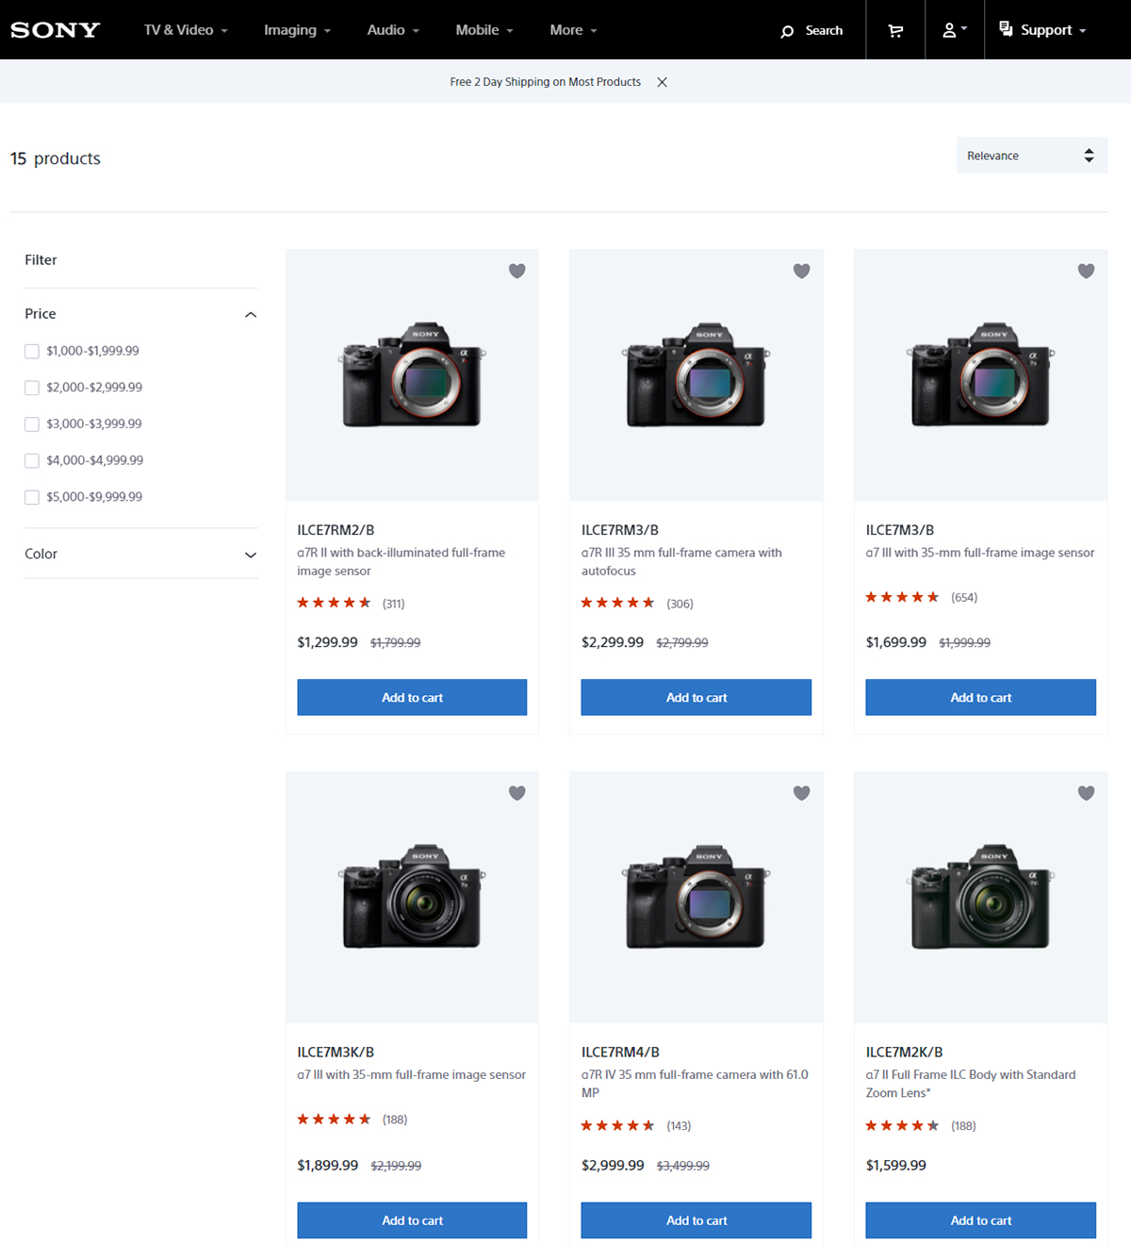
Task: Expand the Color filter section
Action: pyautogui.click(x=251, y=555)
